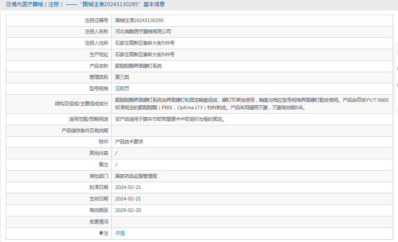Click the slash value in 其他内容 row
The width and height of the screenshot is (398, 242).
(x=116, y=153)
